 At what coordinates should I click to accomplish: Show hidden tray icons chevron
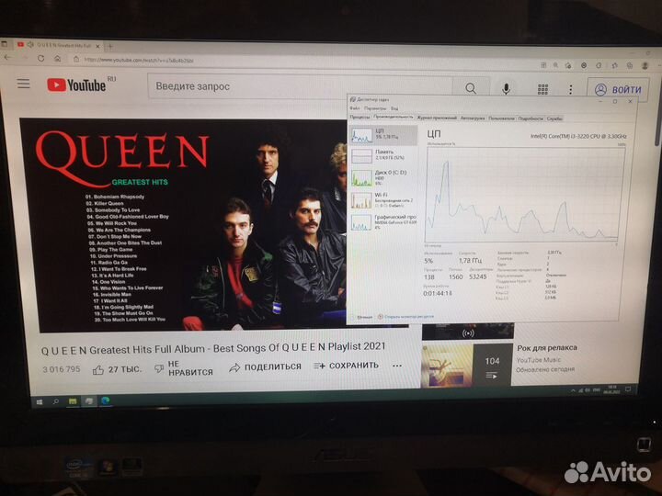click(573, 391)
